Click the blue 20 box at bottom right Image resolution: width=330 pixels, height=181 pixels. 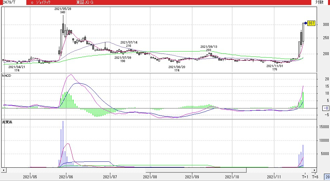pyautogui.click(x=327, y=176)
